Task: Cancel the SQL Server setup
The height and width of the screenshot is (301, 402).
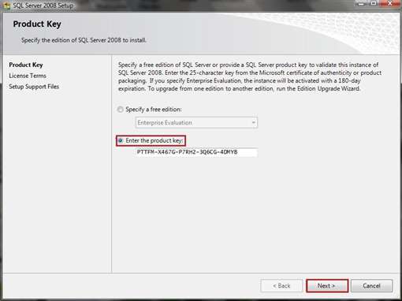Action: pyautogui.click(x=372, y=286)
